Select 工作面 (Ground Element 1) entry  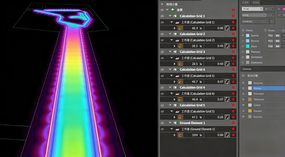198,129
